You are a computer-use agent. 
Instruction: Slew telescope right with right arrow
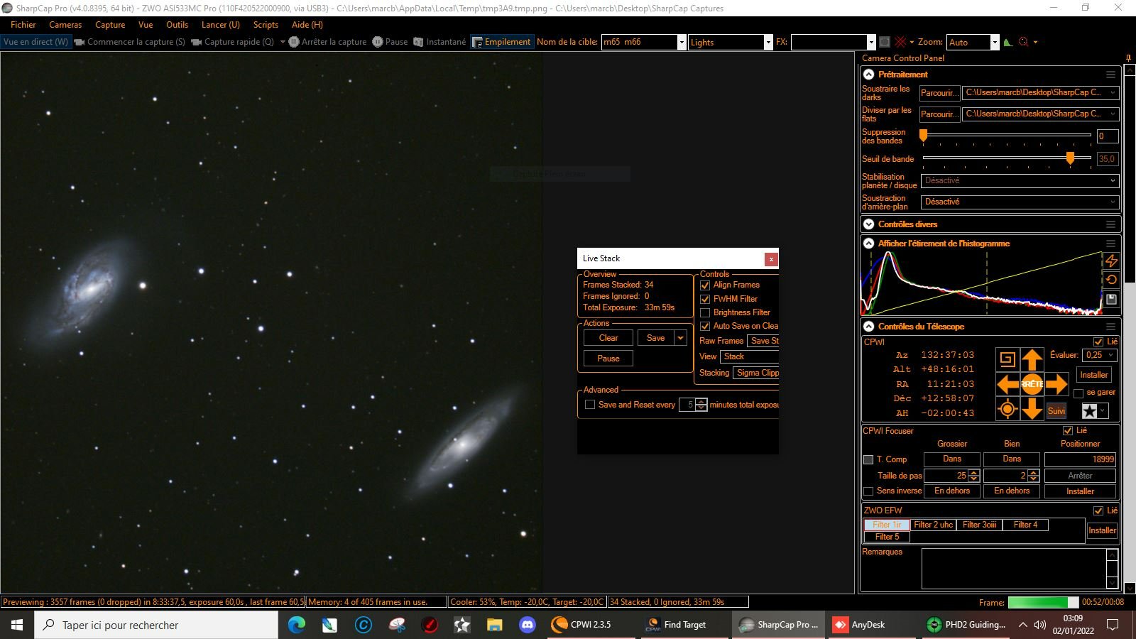point(1056,384)
